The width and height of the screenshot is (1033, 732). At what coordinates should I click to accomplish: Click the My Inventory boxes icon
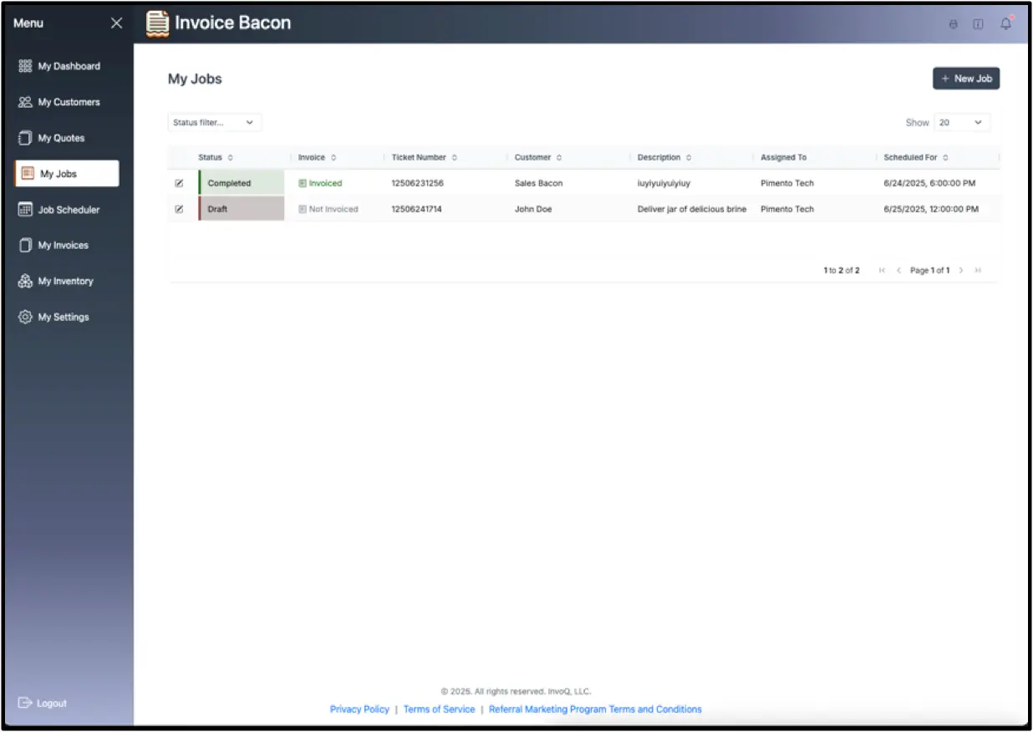pos(25,282)
